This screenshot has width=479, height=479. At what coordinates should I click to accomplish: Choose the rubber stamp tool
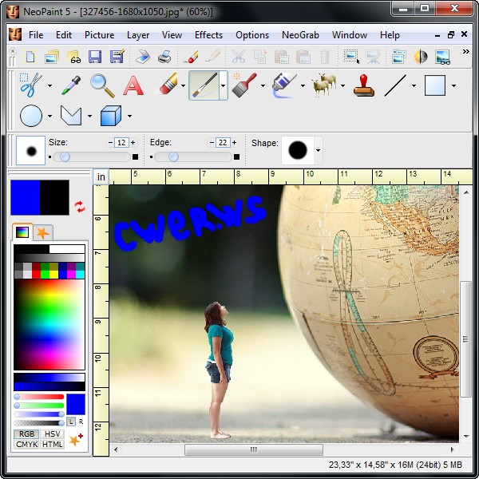tap(364, 85)
